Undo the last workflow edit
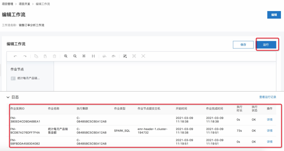Viewport: 284px width, 151px height. point(15,56)
